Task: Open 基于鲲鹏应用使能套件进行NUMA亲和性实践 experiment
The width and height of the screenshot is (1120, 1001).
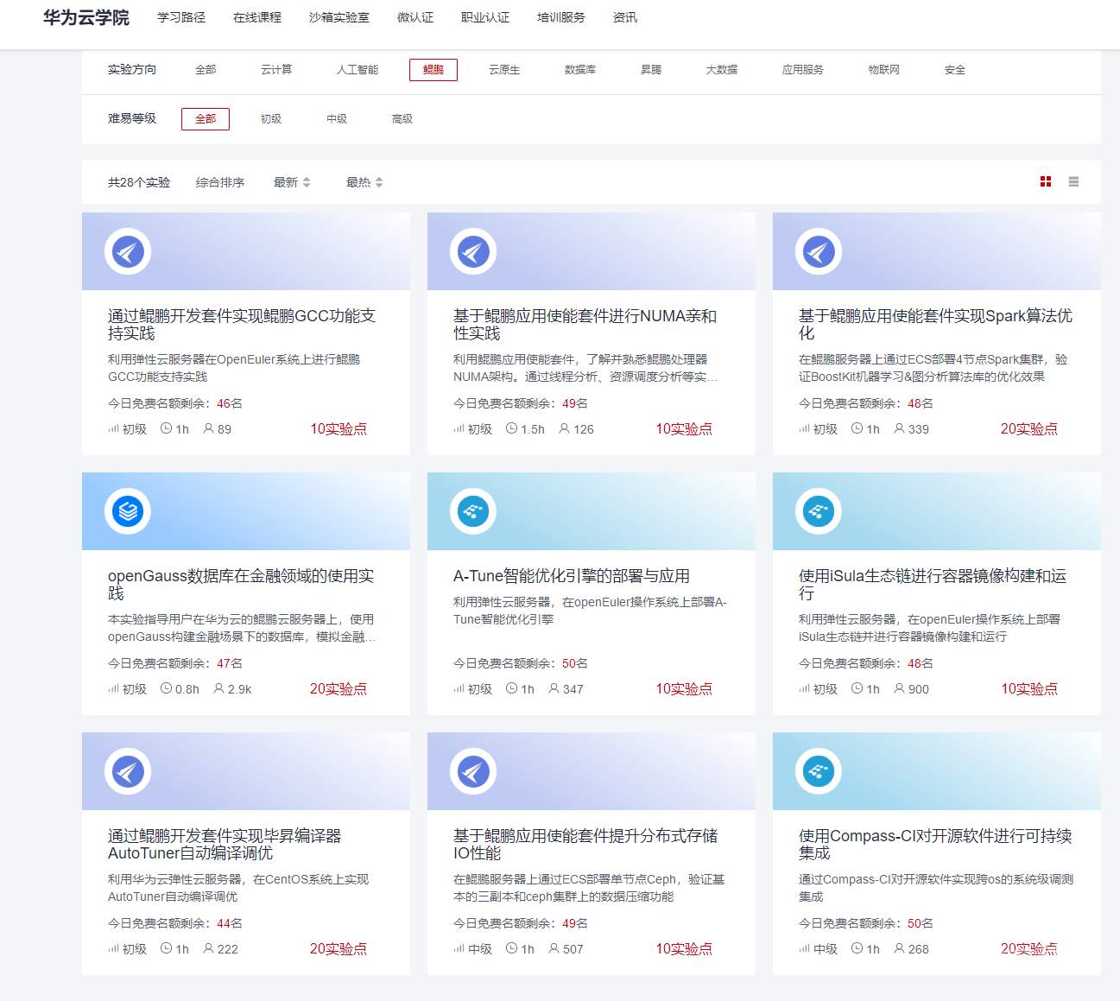Action: (x=585, y=325)
